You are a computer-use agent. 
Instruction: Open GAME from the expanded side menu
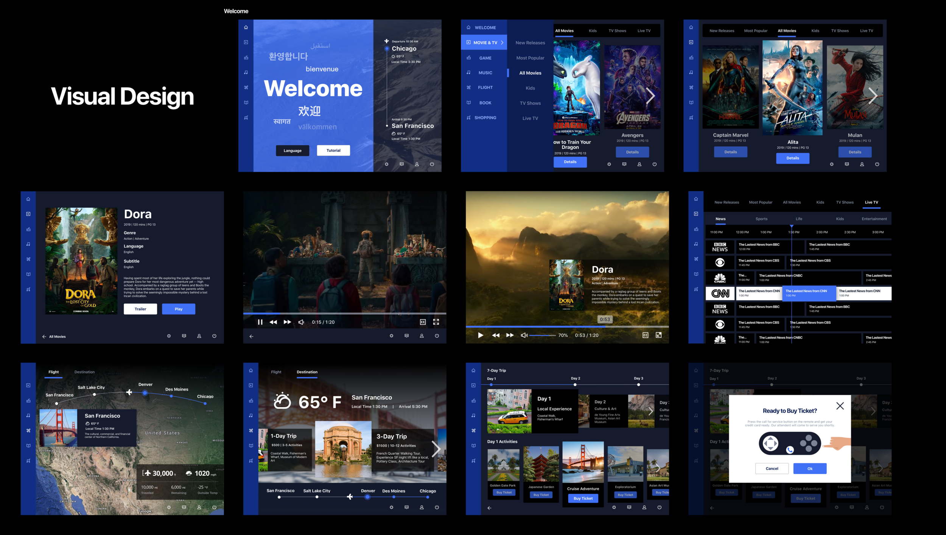click(x=485, y=58)
